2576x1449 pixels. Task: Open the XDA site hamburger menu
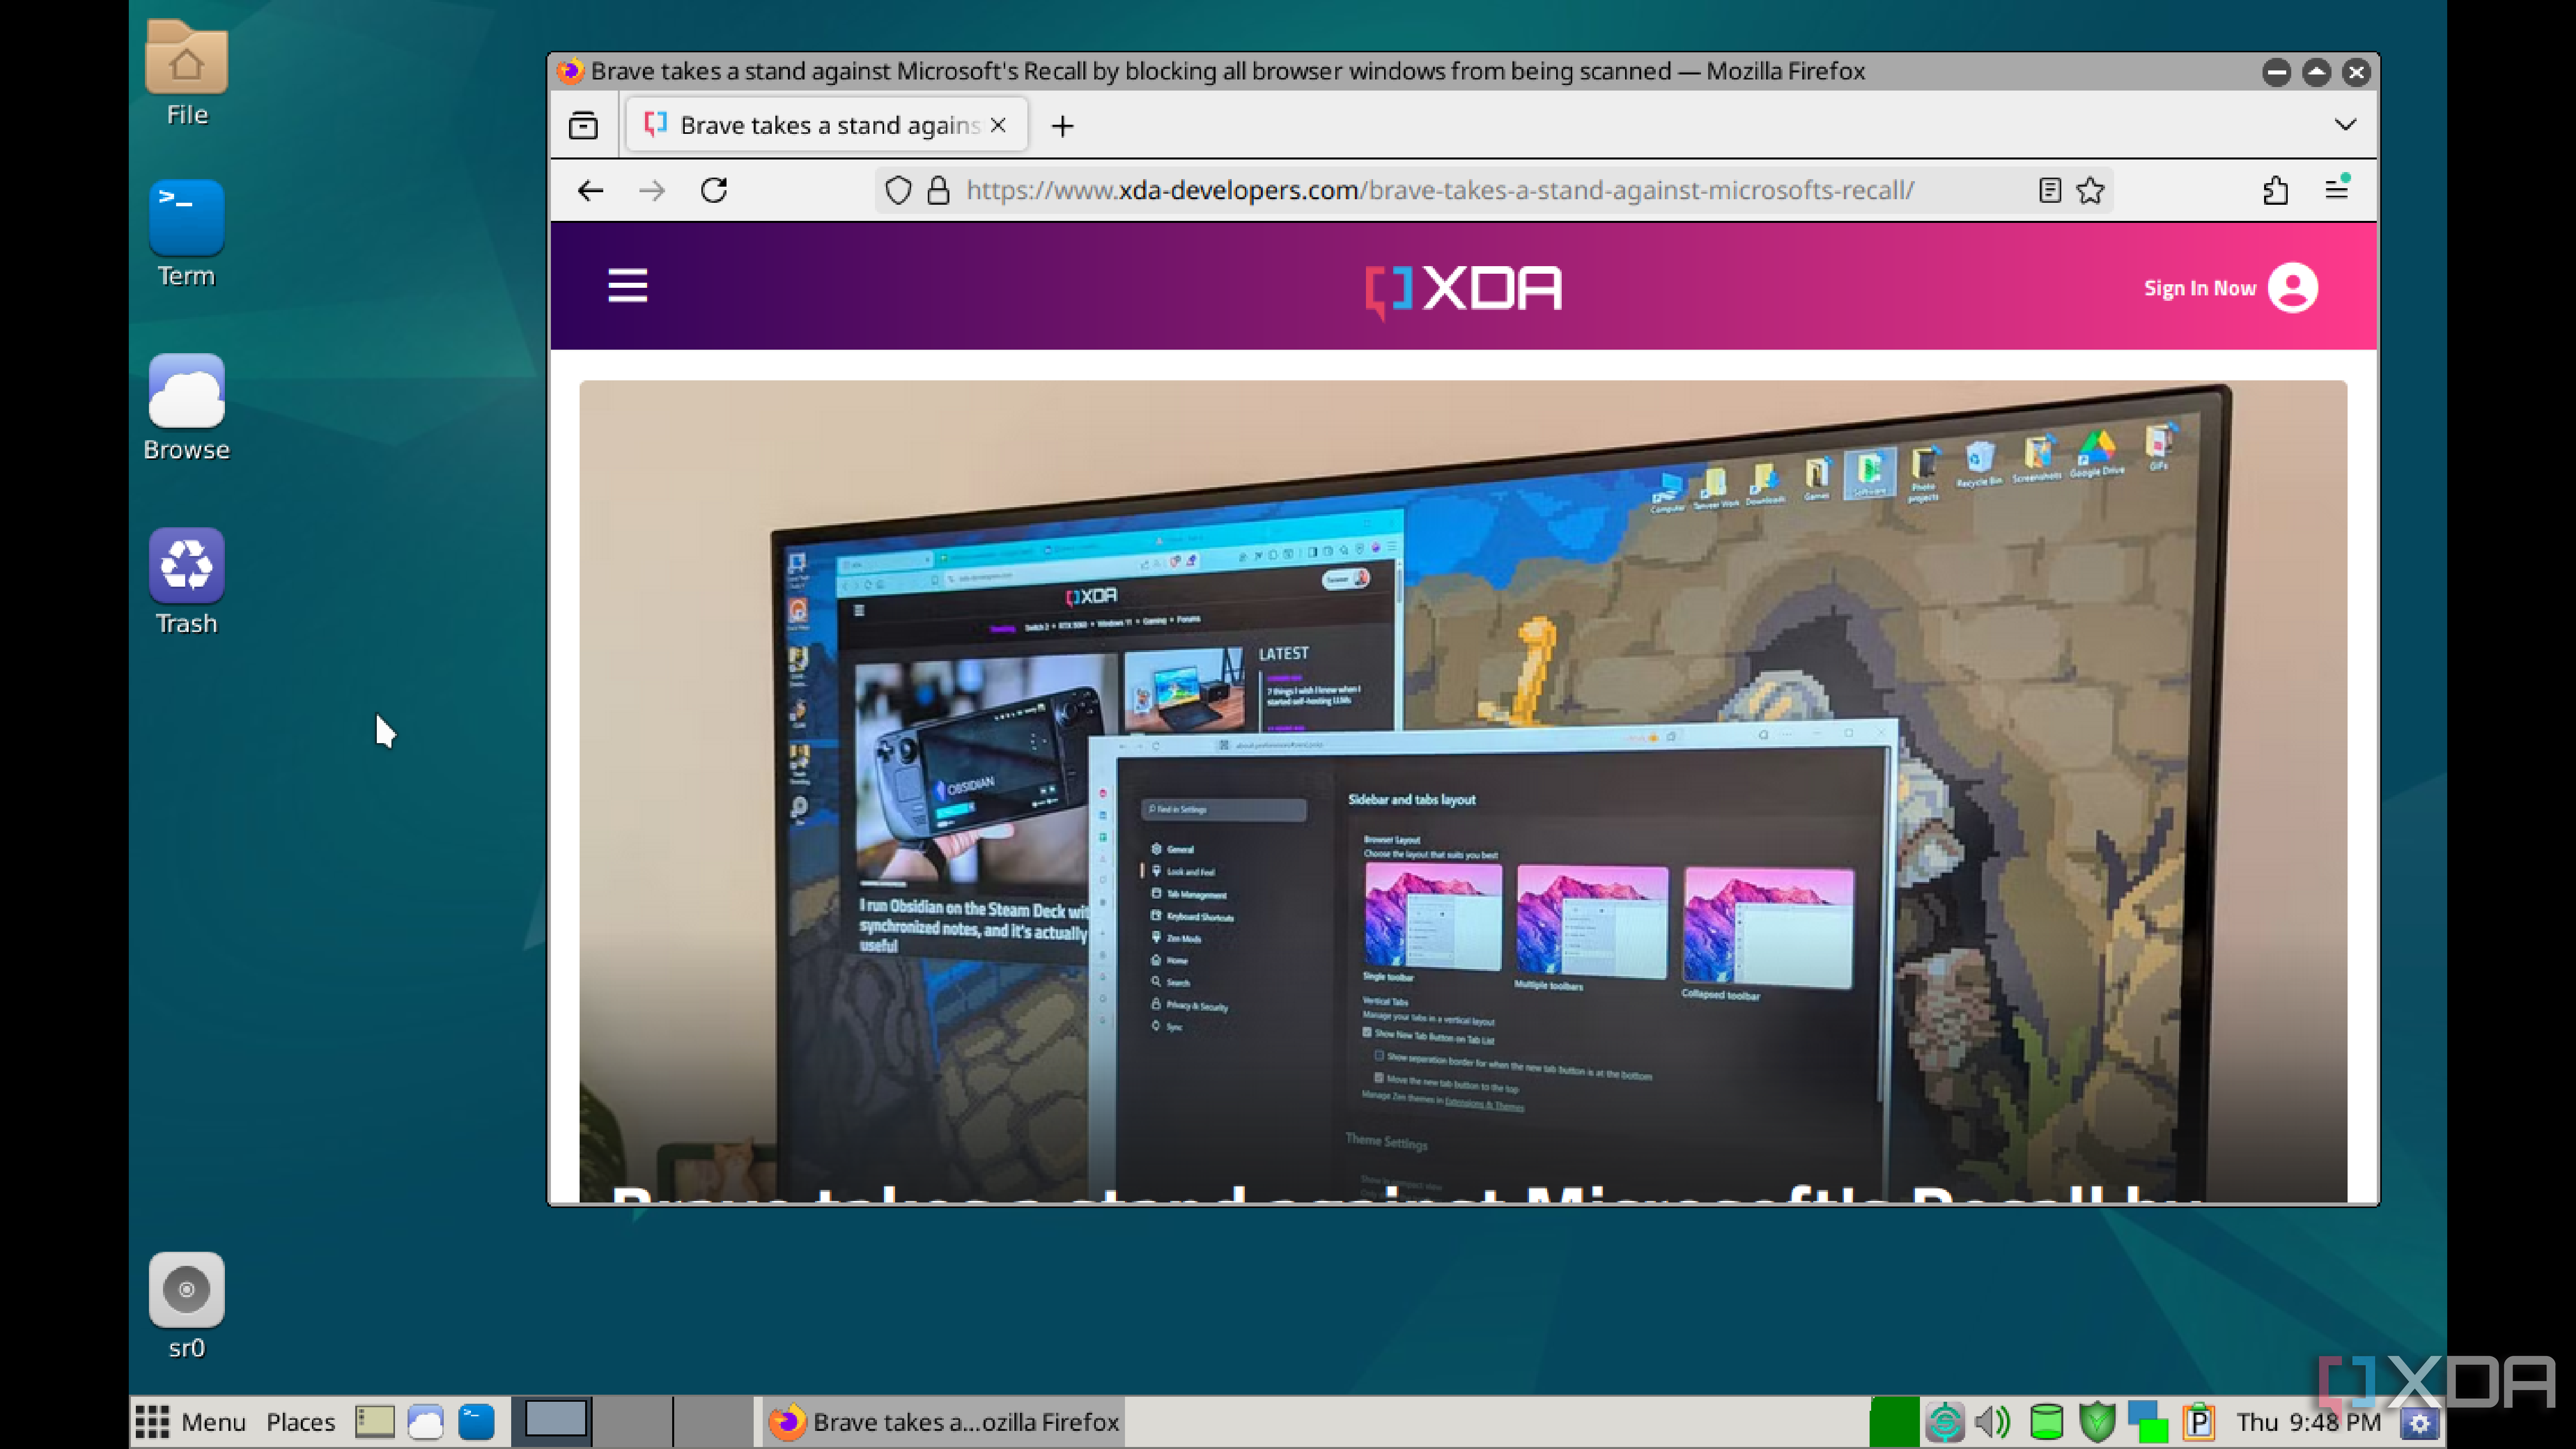coord(628,286)
